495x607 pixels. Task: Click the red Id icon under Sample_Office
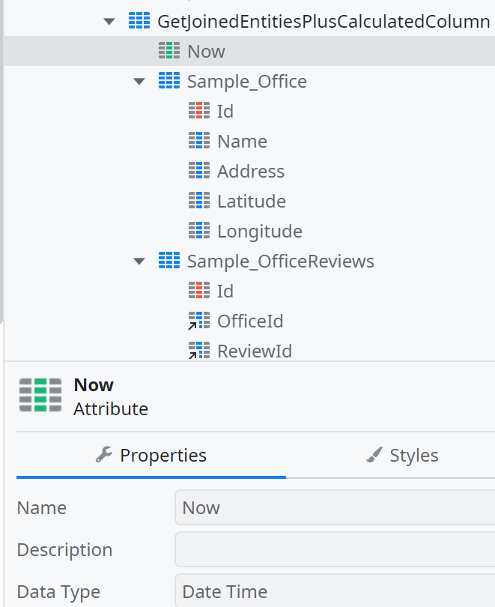tap(199, 111)
